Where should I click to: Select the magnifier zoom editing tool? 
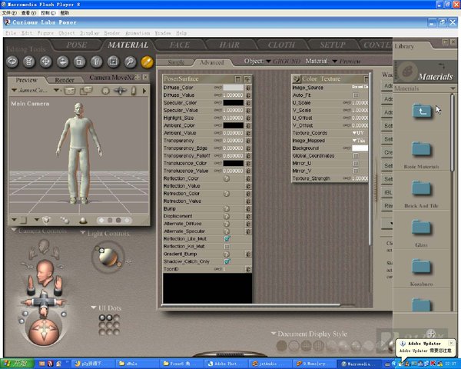pos(130,62)
